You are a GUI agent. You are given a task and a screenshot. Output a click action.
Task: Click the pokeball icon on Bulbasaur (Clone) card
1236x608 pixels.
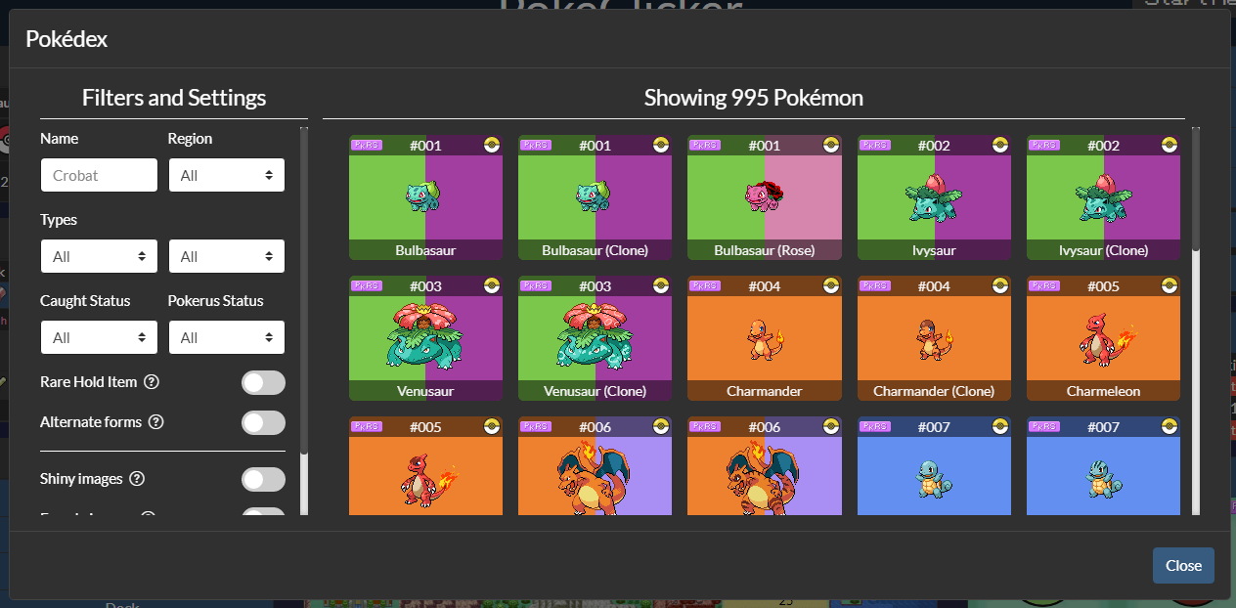(x=661, y=145)
